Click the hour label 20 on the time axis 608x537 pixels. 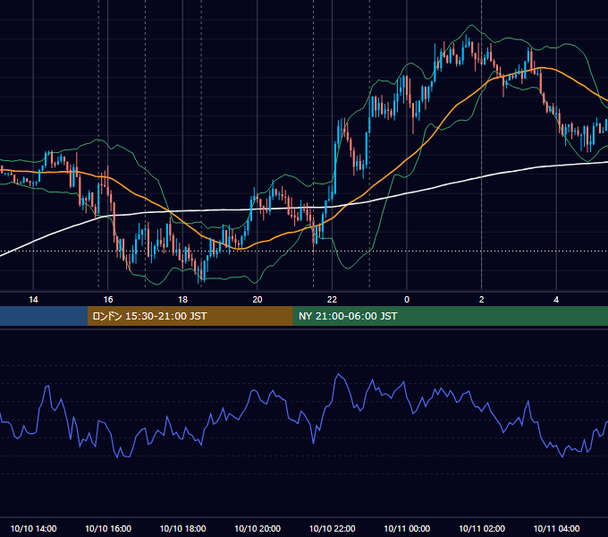(x=258, y=300)
